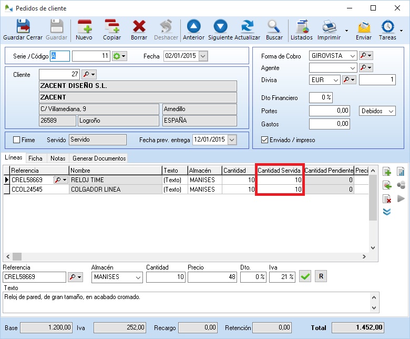Delete the order using Borrar

(139, 26)
